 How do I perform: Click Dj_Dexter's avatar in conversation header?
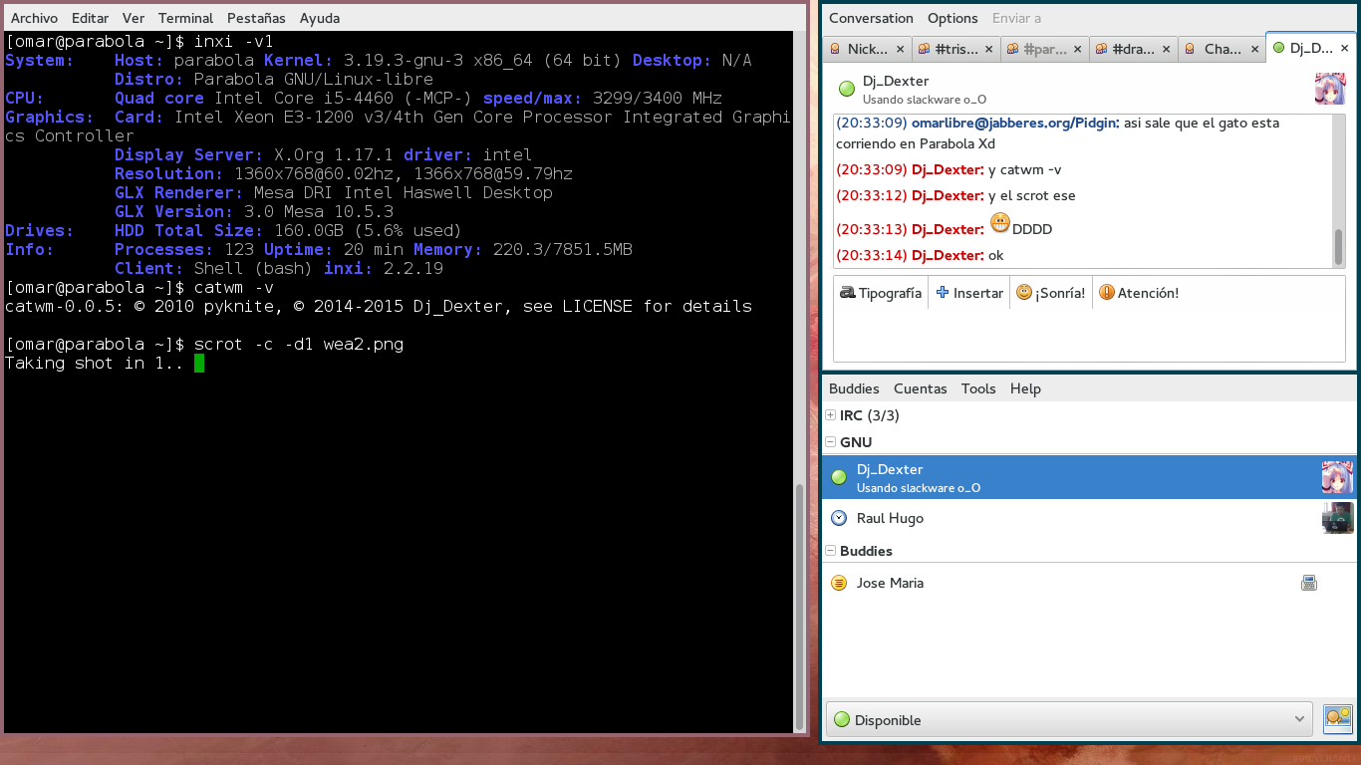click(x=1331, y=89)
